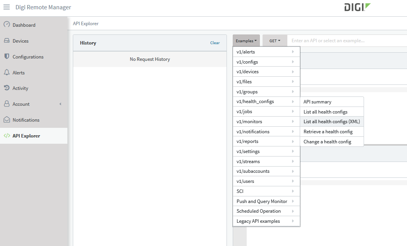Choose List all health configs example
Viewport: 407px width, 246px height.
click(x=332, y=112)
